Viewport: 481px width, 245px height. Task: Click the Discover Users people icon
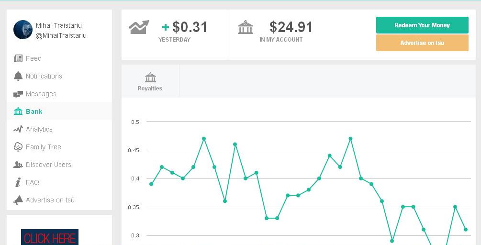(18, 165)
